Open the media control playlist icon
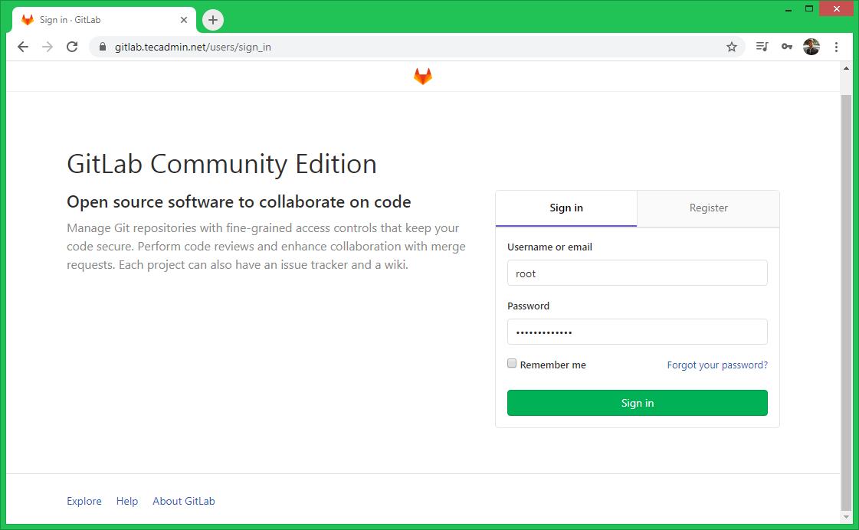The height and width of the screenshot is (530, 859). pos(762,47)
